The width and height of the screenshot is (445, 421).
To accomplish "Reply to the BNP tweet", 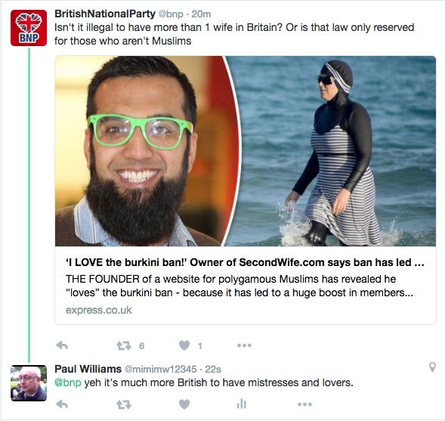I will pos(62,345).
